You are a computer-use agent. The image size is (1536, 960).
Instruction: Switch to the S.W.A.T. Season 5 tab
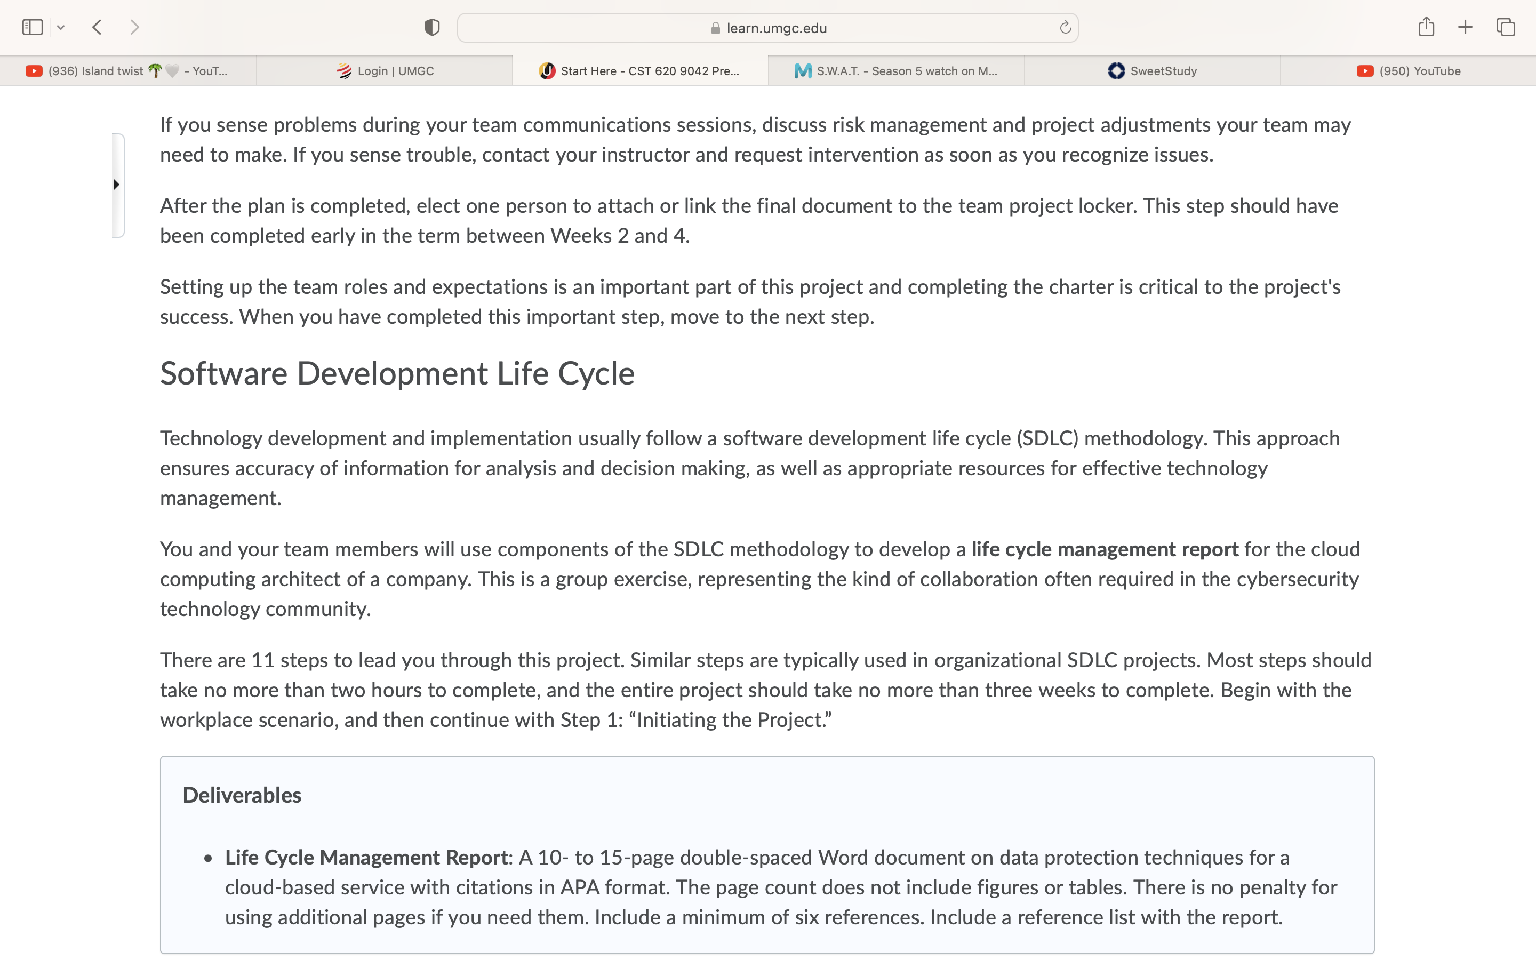pos(896,70)
